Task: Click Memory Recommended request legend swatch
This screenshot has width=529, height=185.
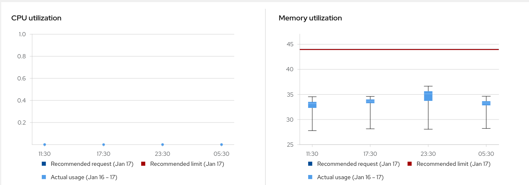Action: point(310,164)
